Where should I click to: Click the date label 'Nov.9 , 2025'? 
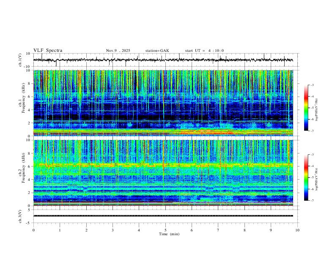118,51
